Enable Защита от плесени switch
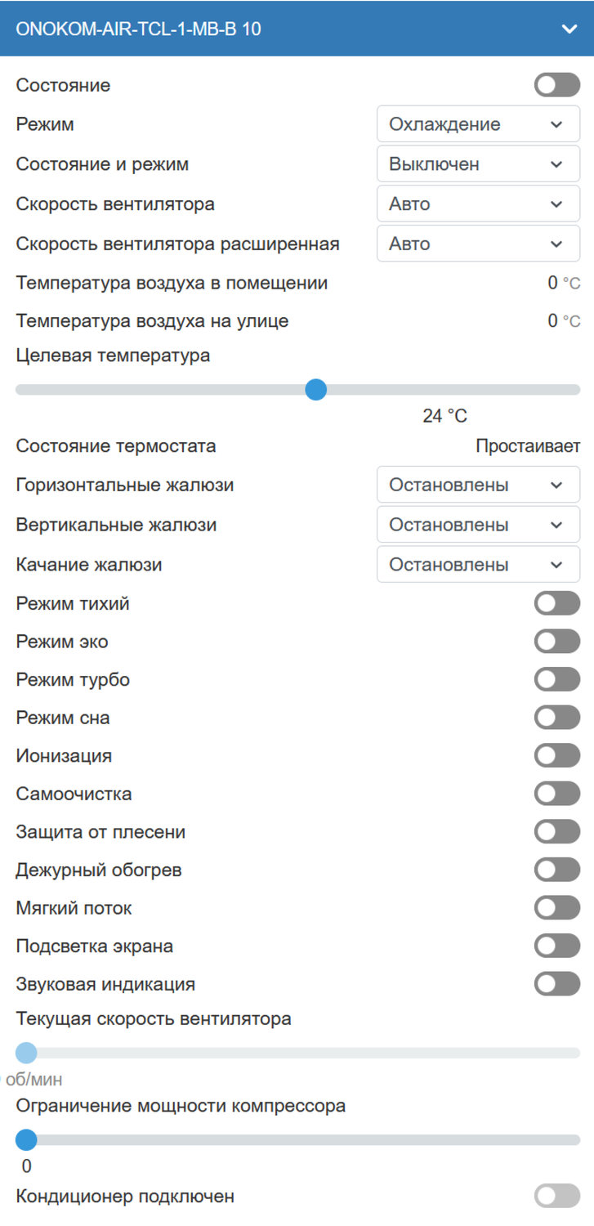The width and height of the screenshot is (594, 1226). (557, 832)
